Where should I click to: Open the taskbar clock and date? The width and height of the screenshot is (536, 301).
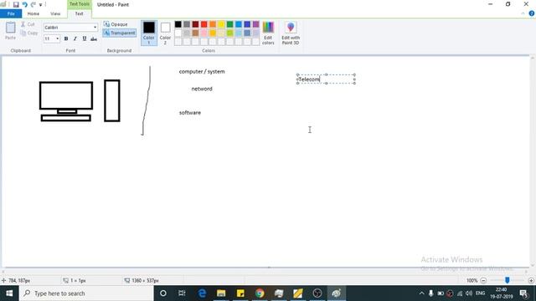[501, 293]
